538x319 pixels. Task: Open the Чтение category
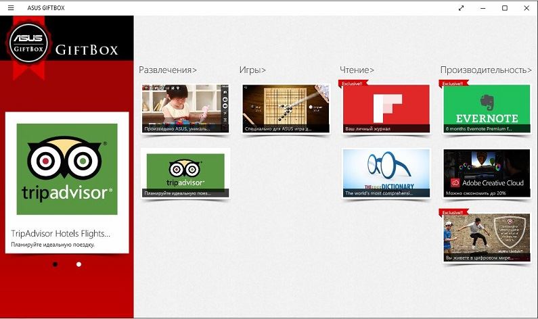click(357, 70)
